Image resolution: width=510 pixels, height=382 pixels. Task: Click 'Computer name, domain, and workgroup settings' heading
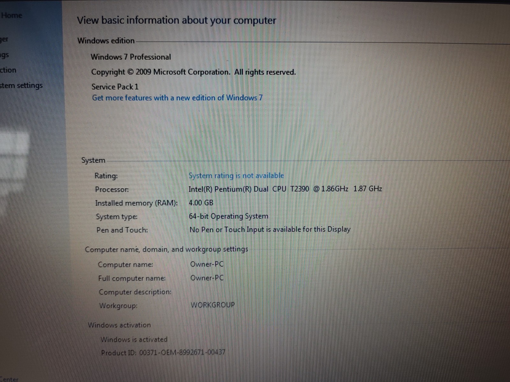point(166,249)
